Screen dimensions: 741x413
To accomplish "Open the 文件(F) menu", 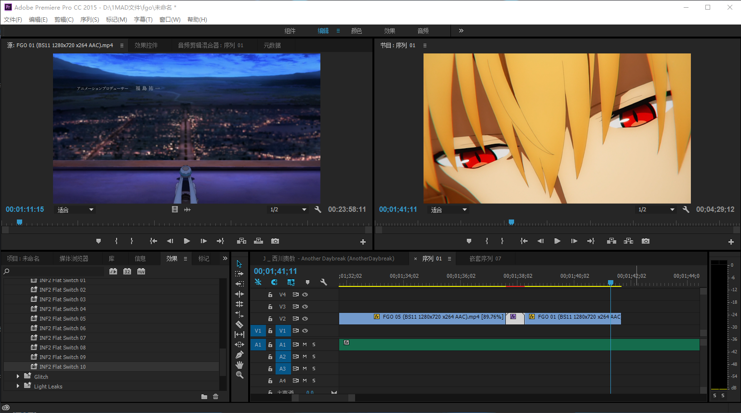I will 13,20.
